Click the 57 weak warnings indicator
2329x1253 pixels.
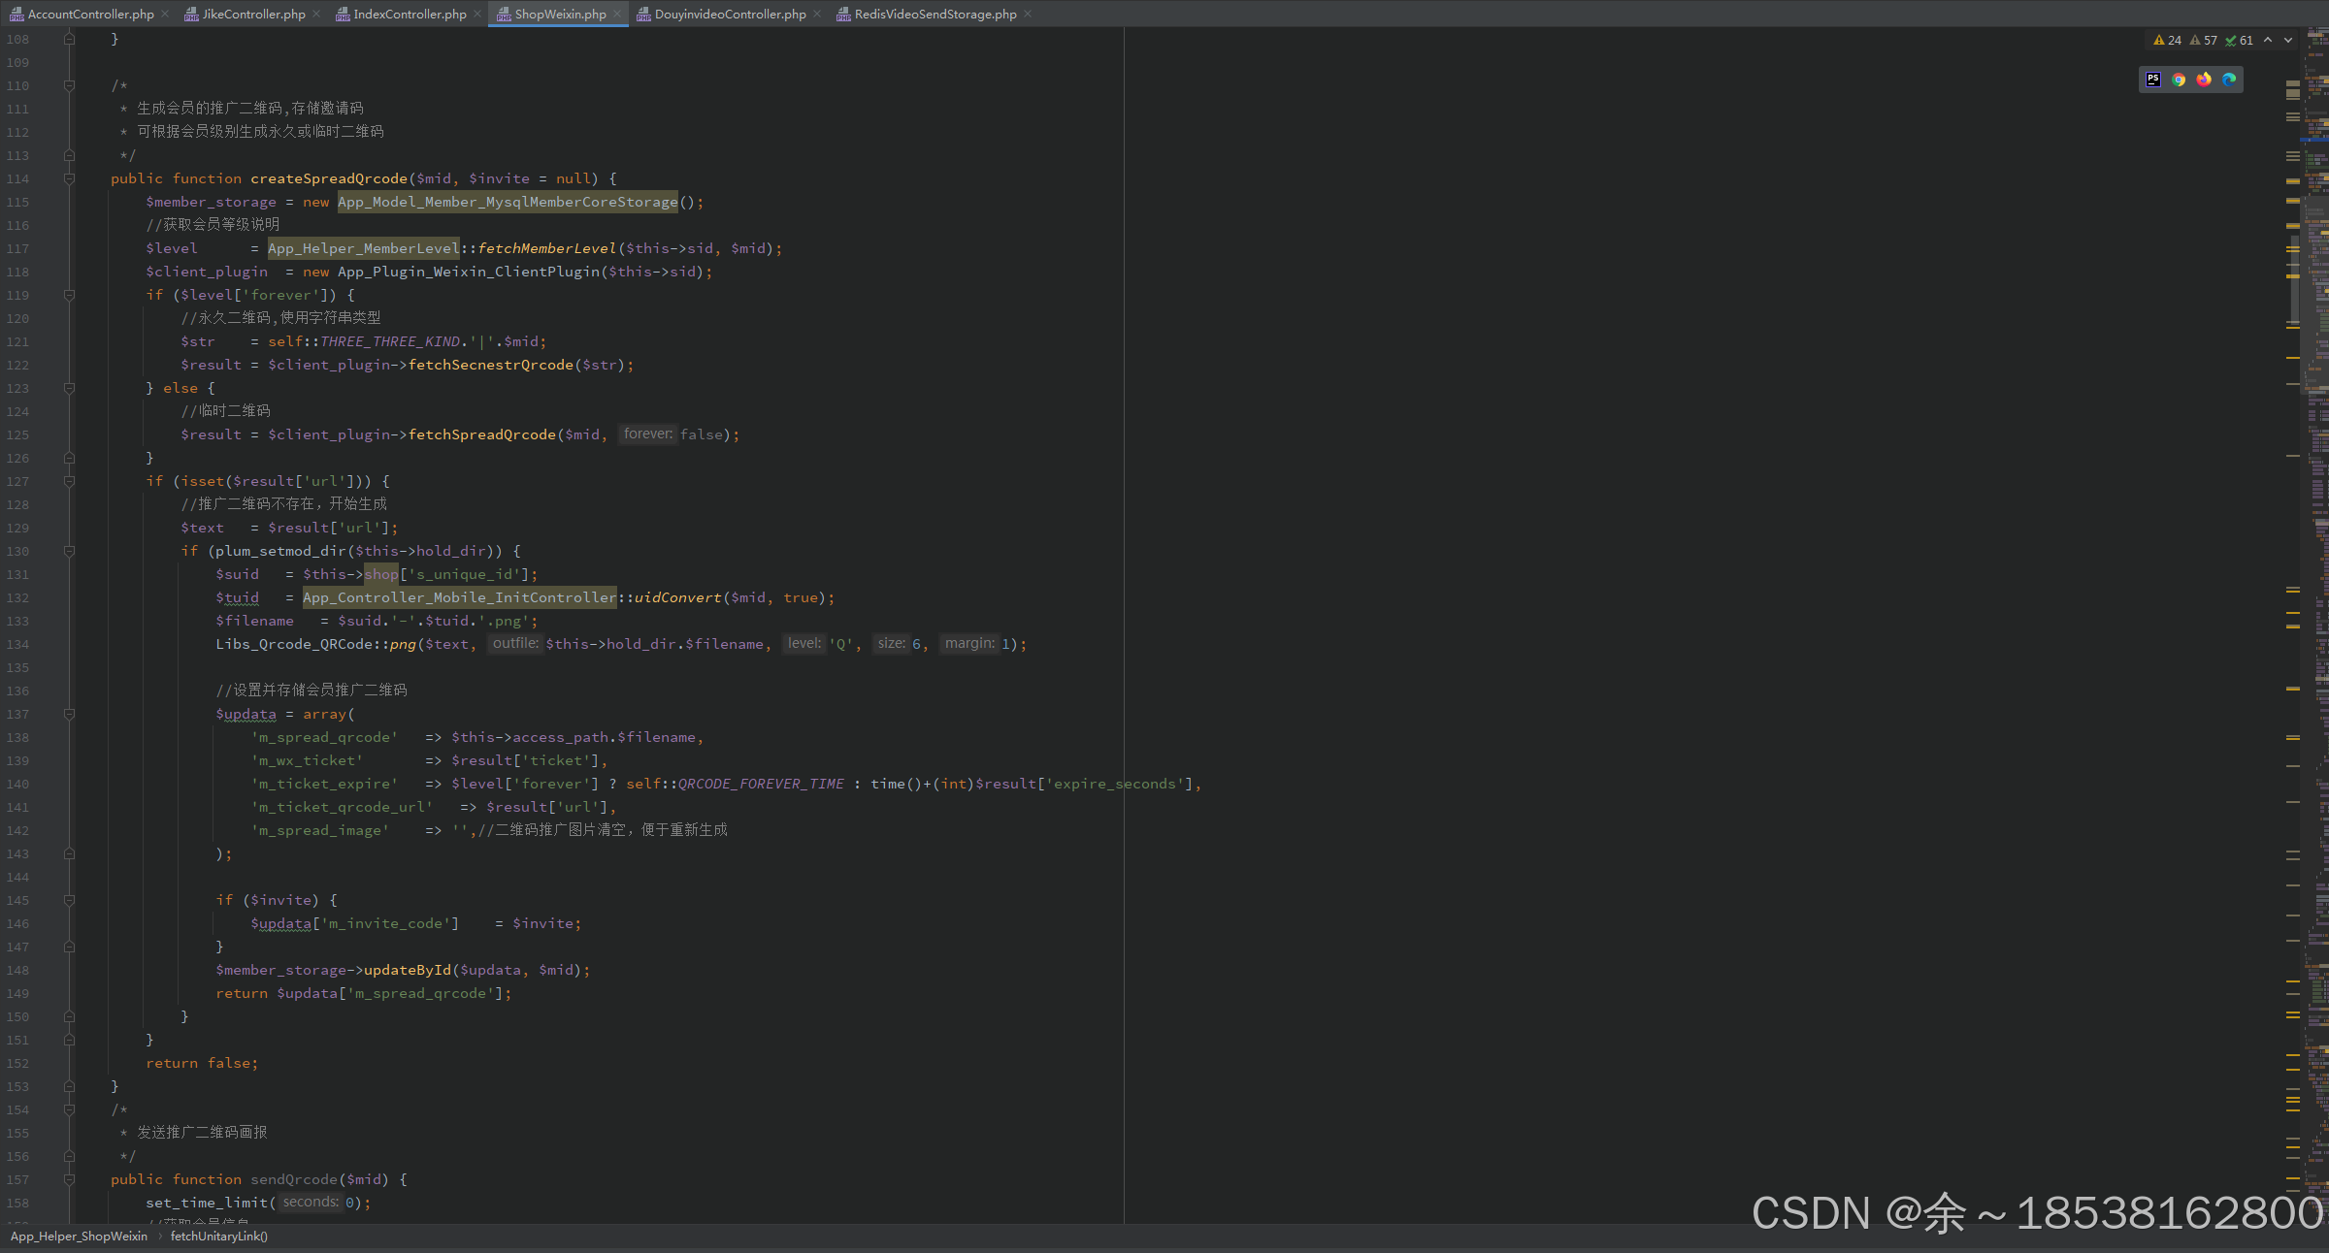click(x=2204, y=41)
